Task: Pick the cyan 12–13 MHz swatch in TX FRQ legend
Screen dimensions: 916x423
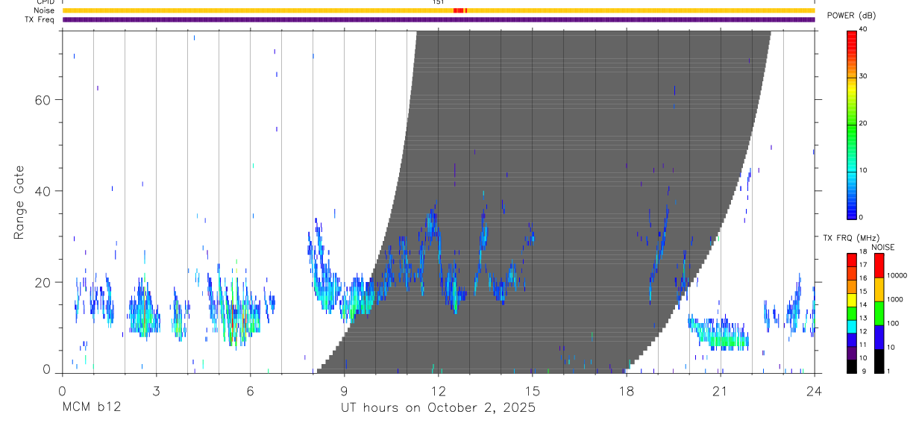Action: pos(851,327)
